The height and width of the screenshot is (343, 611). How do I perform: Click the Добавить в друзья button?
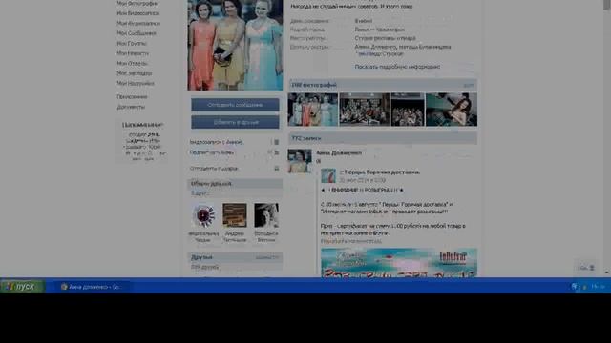click(x=235, y=122)
